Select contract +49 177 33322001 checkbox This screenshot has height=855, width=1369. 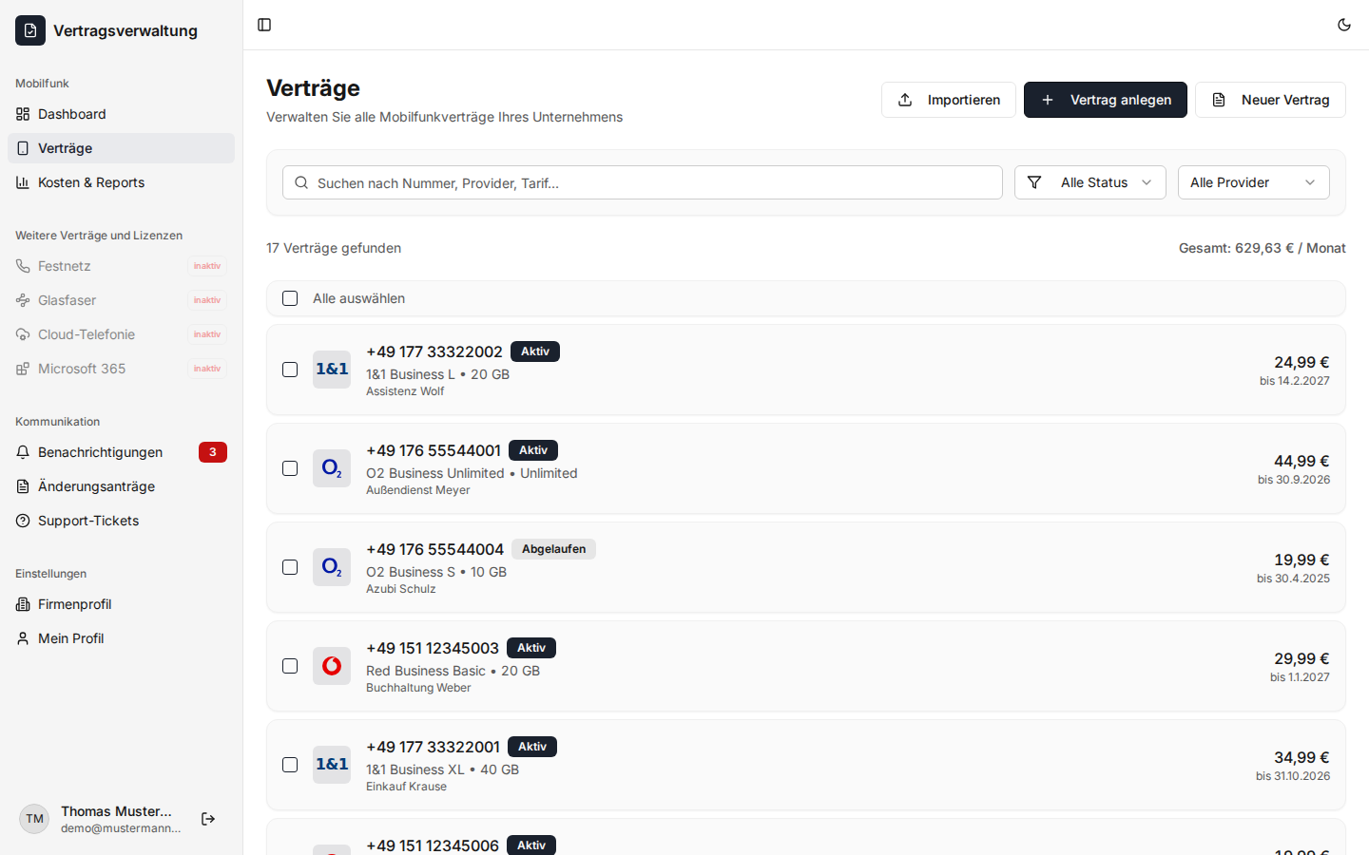point(290,765)
